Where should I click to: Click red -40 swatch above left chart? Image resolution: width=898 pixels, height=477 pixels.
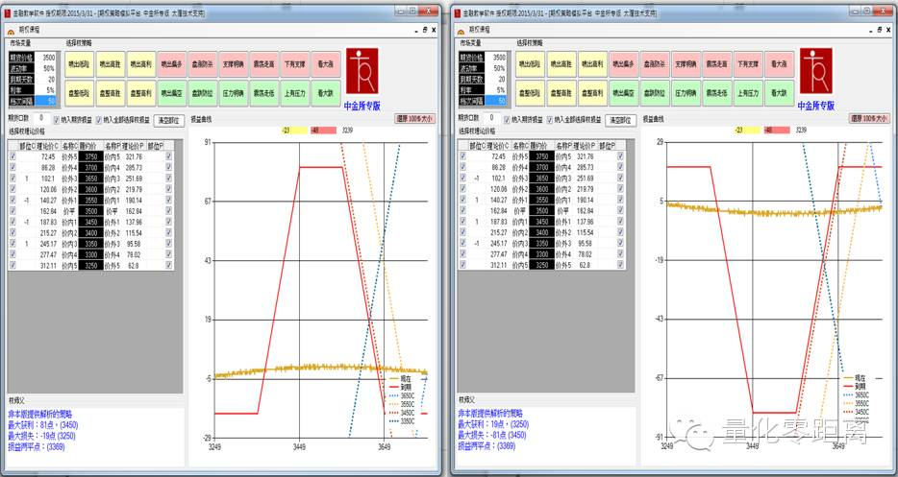323,131
